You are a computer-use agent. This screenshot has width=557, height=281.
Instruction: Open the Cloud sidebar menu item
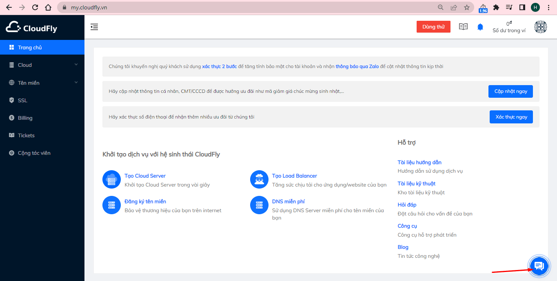[x=42, y=65]
